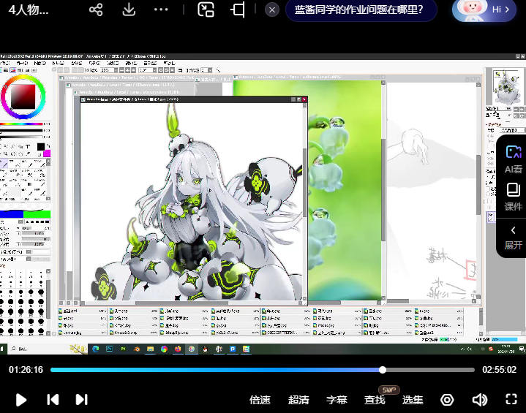Open the 字幕 subtitles menu
The width and height of the screenshot is (526, 413).
pos(337,400)
